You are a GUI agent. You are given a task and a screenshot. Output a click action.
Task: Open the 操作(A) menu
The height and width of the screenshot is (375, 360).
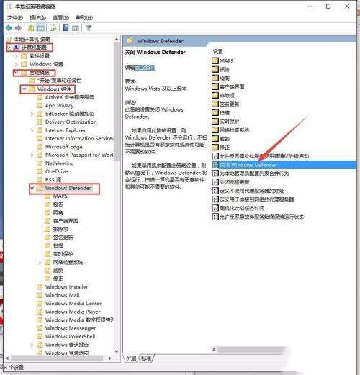coord(37,18)
